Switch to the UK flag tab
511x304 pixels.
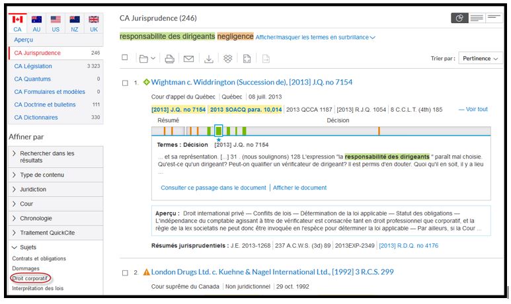point(93,23)
